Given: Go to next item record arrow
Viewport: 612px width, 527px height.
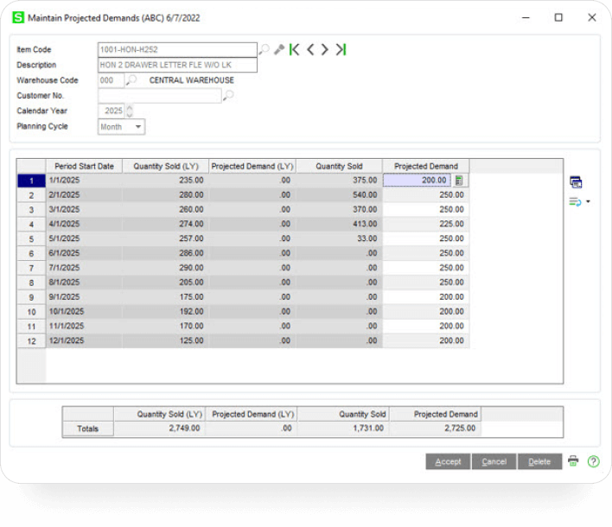Looking at the screenshot, I should click(324, 49).
